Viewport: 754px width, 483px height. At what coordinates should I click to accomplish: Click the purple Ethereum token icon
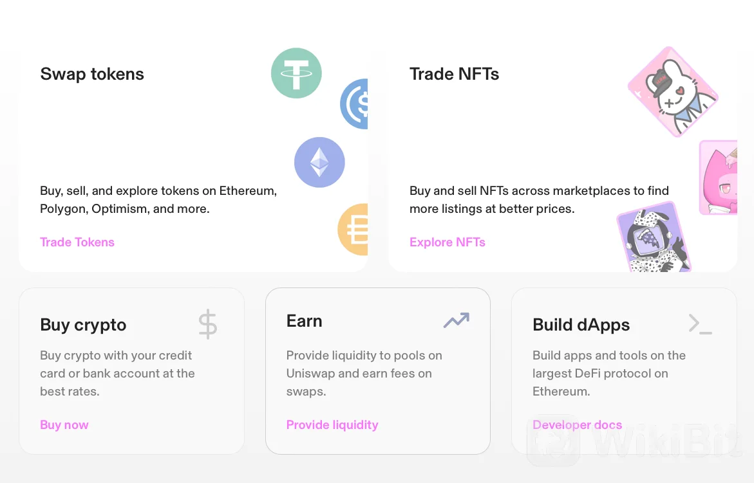click(x=319, y=162)
